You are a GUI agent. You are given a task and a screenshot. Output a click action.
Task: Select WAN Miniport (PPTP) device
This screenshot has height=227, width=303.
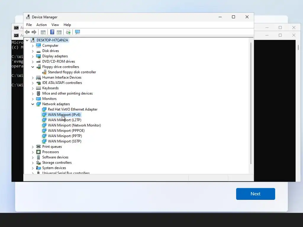(65, 136)
